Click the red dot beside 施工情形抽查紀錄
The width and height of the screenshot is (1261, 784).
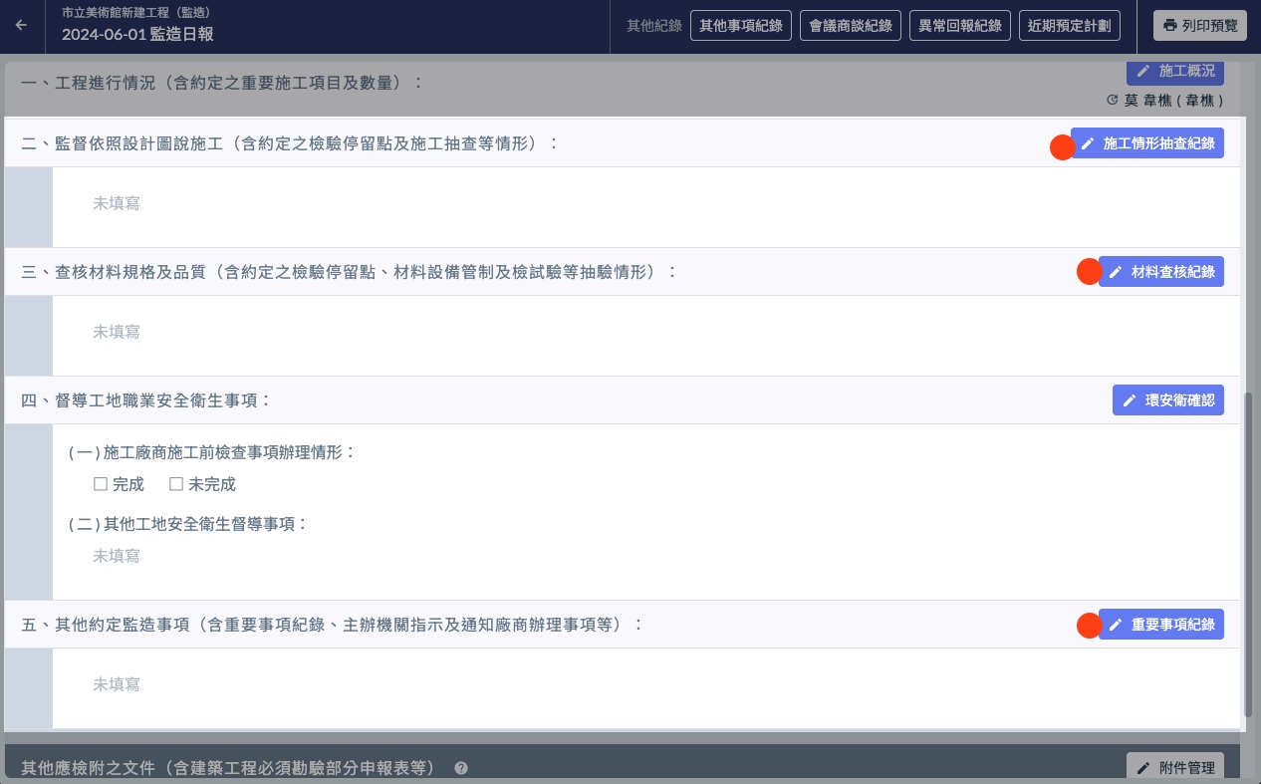coord(1062,147)
